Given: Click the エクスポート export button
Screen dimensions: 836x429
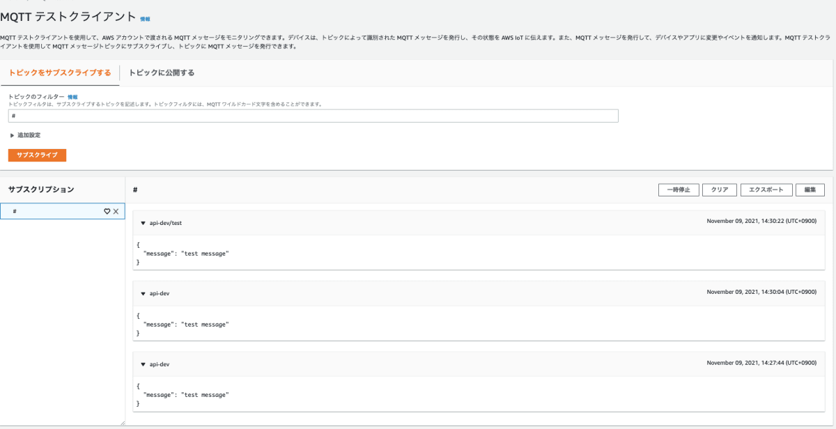Looking at the screenshot, I should click(766, 190).
